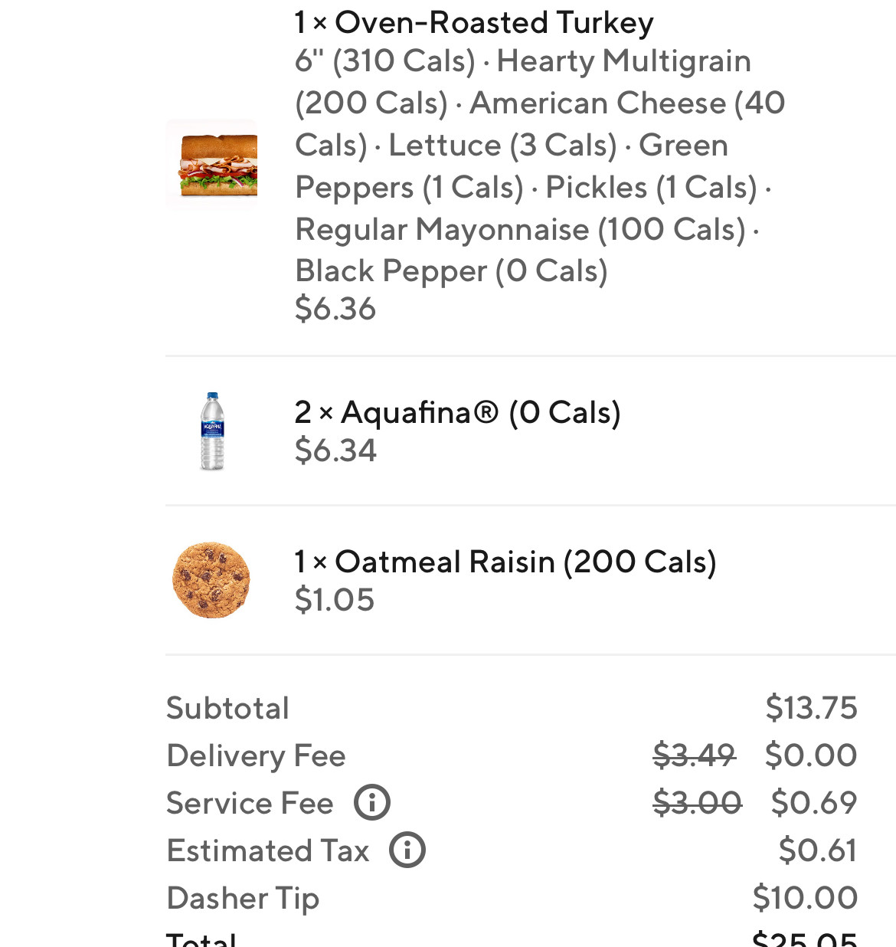Viewport: 896px width, 947px height.
Task: Tap the turkey sandwich thumbnail image
Action: 212,164
